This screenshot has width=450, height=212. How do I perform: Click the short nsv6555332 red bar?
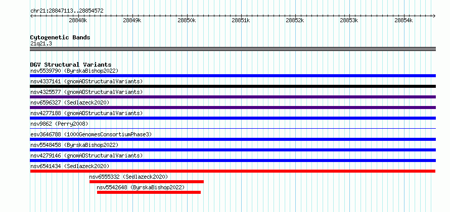pyautogui.click(x=146, y=182)
